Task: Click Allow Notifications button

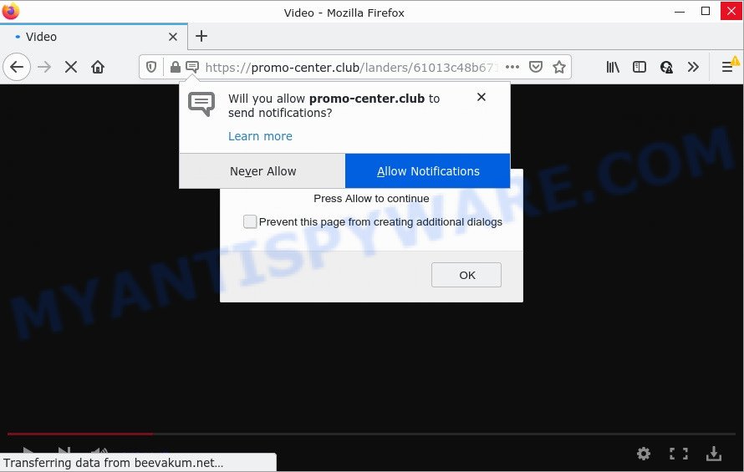Action: point(427,170)
